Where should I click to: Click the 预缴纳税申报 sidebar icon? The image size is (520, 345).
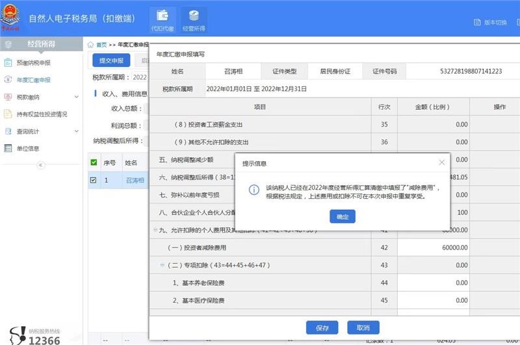click(x=8, y=63)
